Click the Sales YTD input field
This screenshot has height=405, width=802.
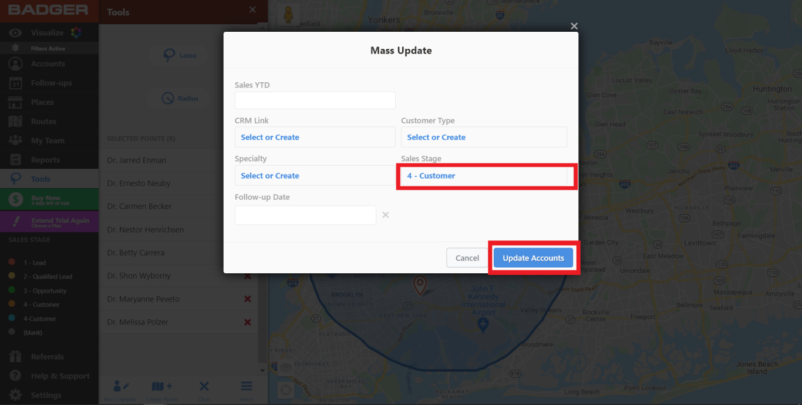[x=315, y=100]
